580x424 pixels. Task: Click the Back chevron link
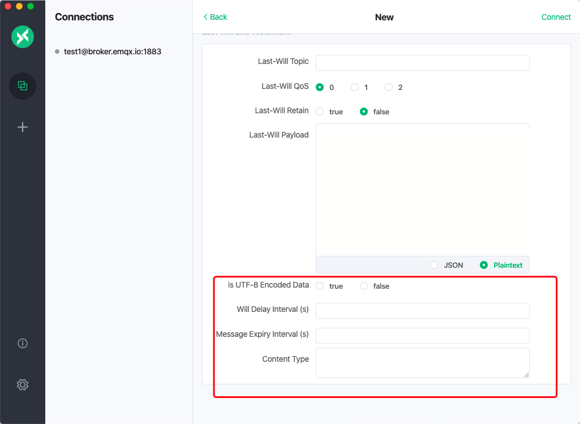coord(215,17)
